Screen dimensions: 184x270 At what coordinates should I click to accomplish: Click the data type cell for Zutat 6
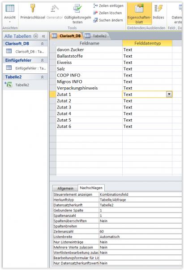pos(147,126)
